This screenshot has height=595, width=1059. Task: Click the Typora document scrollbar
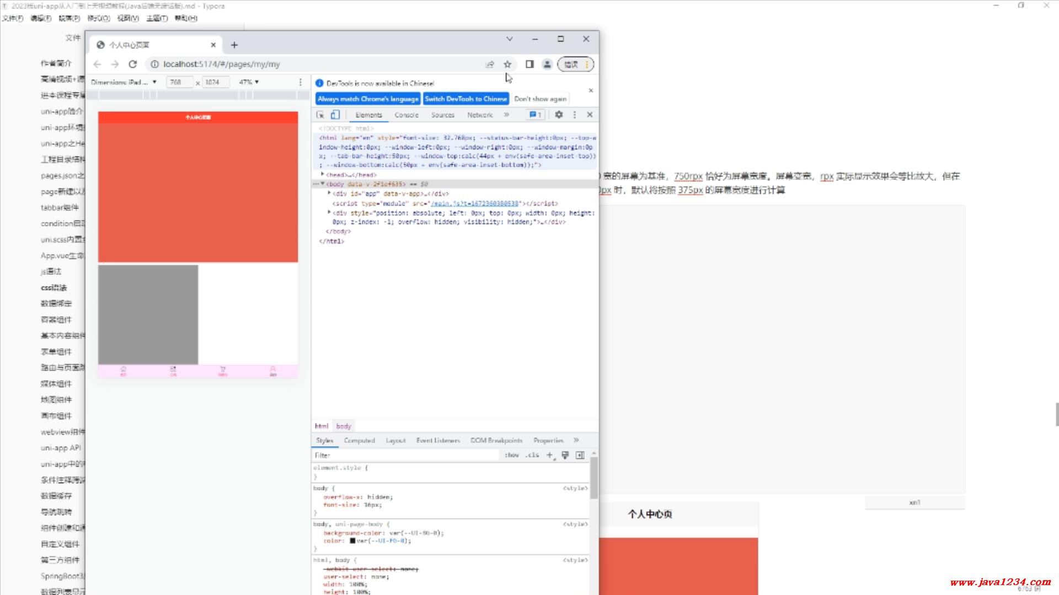(x=1057, y=414)
